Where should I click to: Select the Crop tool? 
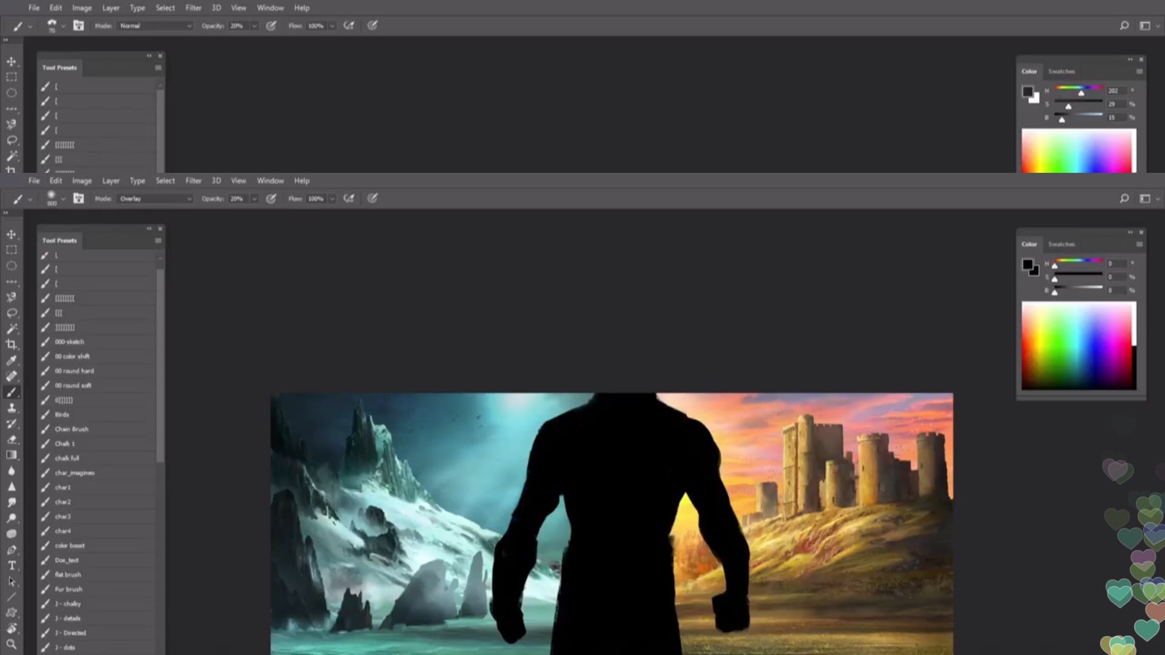click(x=11, y=344)
